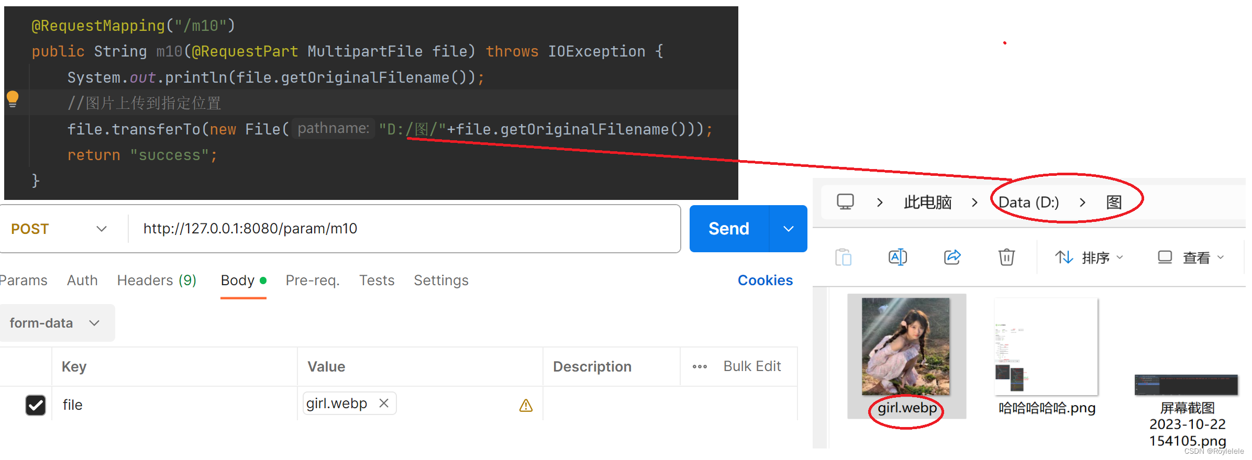
Task: Click the share icon in Explorer toolbar
Action: 952,257
